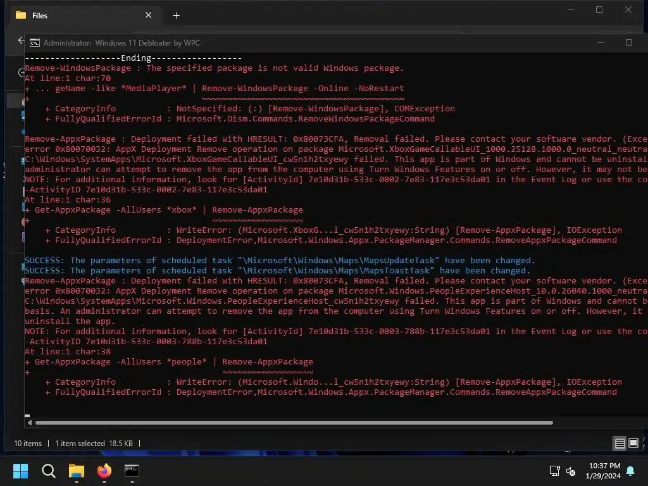Click the '10 items' status text

click(x=28, y=444)
